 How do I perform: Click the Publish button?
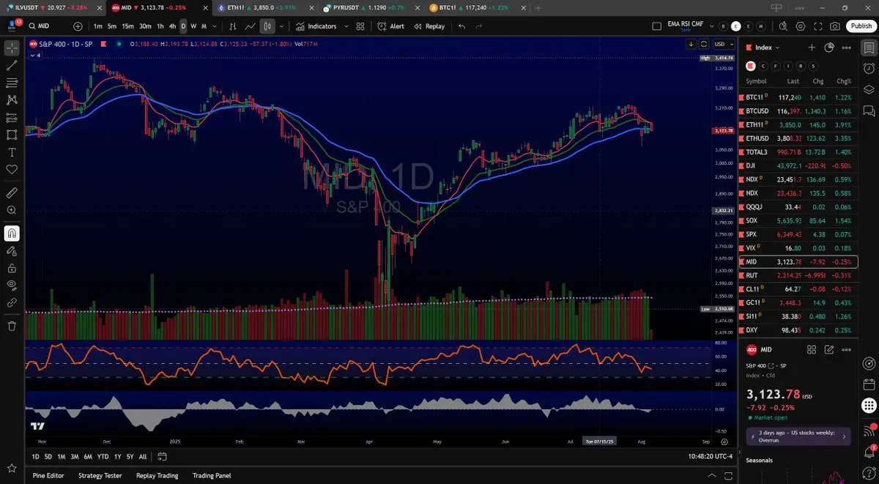[861, 26]
